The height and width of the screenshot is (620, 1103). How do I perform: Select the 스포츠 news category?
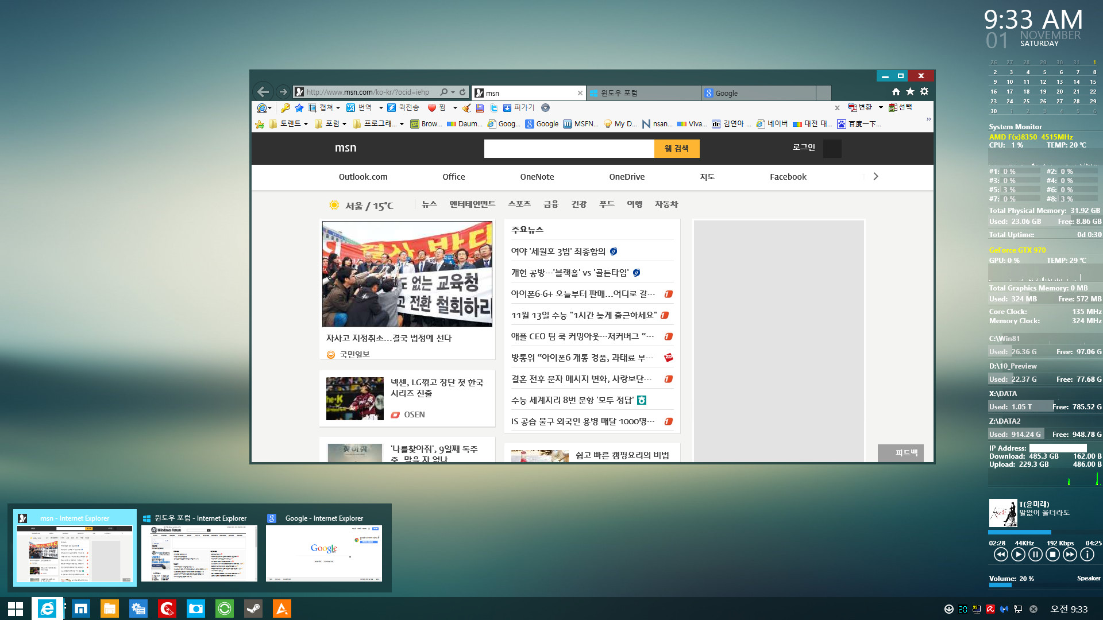(x=519, y=204)
